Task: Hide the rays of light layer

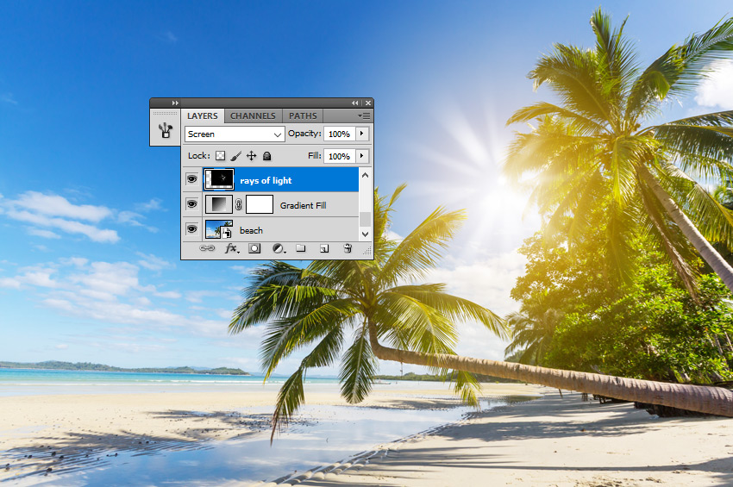Action: [x=191, y=180]
